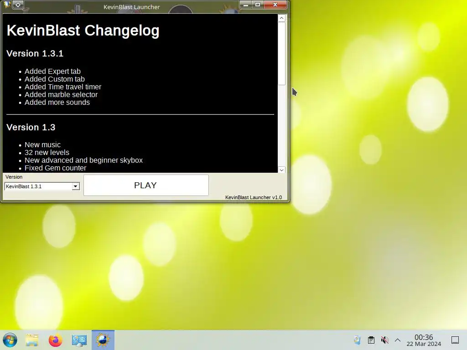Screen dimensions: 467x350
Task: Click the 'KevinBlast Changelog' heading
Action: [x=83, y=31]
